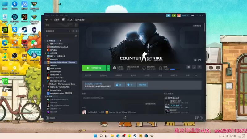The width and height of the screenshot is (247, 139).
Task: Open the NINE95 profile tab
Action: pos(80,20)
